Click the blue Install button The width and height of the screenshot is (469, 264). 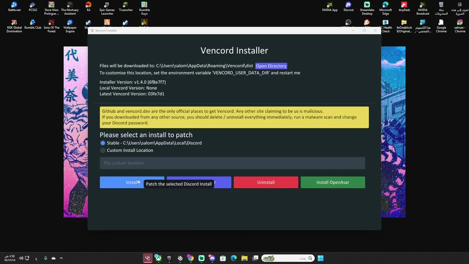coord(132,182)
